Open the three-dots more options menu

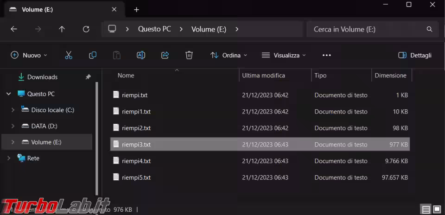click(x=327, y=55)
